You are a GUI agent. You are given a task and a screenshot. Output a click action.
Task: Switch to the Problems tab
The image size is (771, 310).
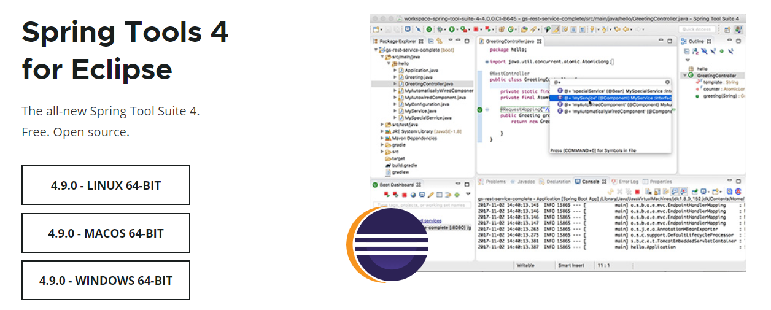(x=491, y=182)
